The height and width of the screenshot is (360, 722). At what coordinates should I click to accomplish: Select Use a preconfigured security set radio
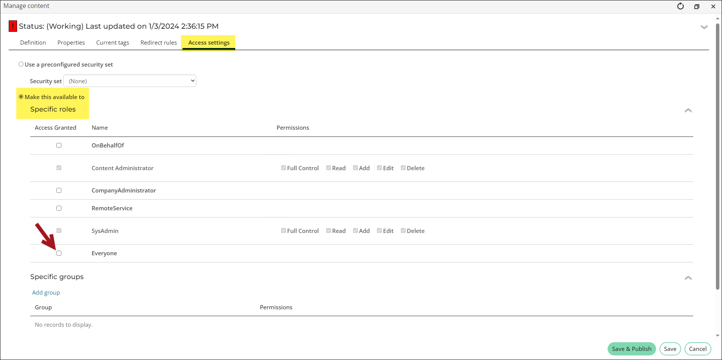click(x=21, y=64)
